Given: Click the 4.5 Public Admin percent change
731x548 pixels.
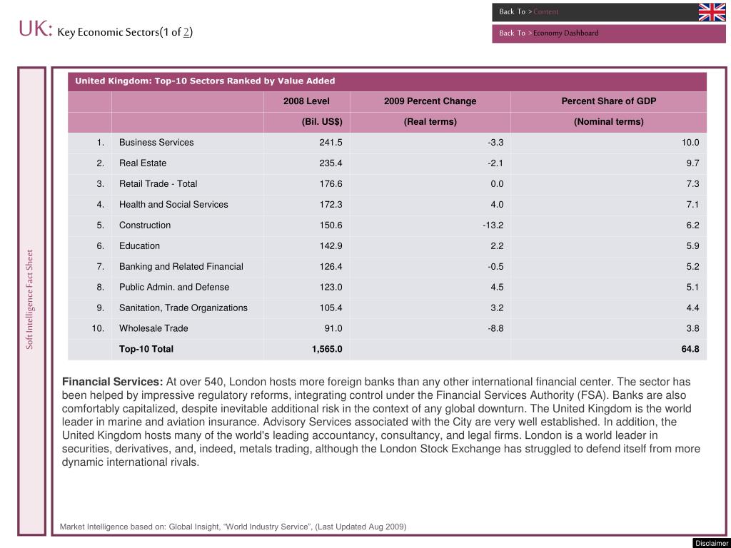Looking at the screenshot, I should point(497,287).
